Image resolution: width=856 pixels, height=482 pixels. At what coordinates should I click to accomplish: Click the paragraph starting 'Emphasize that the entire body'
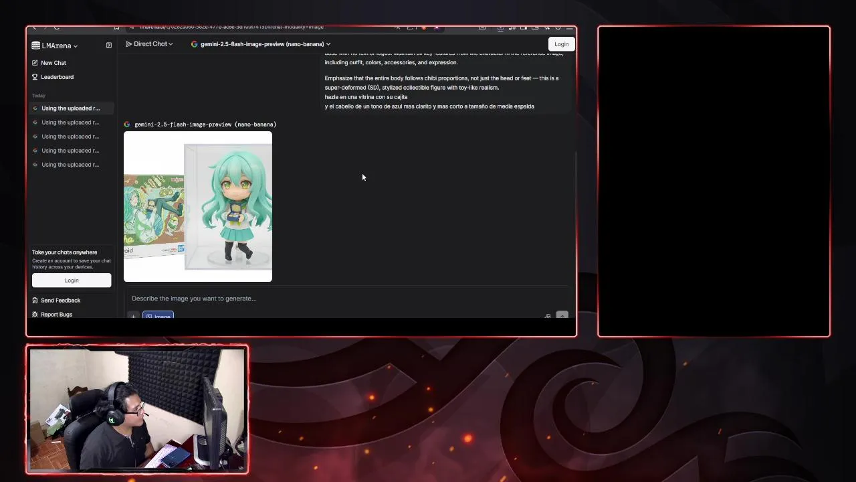[441, 83]
